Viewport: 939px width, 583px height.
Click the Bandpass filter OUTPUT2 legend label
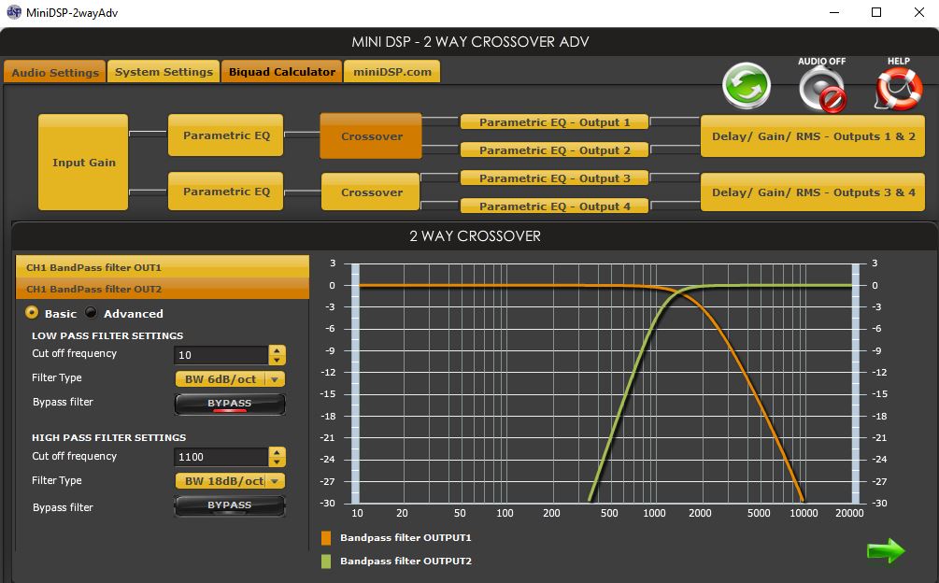[405, 561]
